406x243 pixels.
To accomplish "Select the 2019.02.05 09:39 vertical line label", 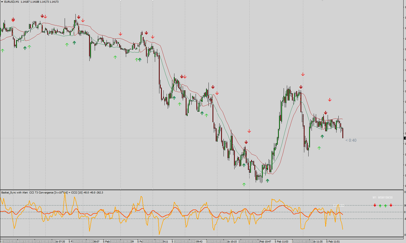I will click(185, 241).
